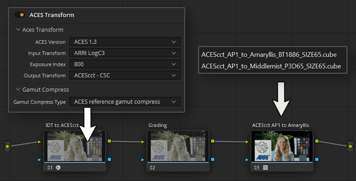Click the ACEScct_AP1_to_Amaryllis_BT1886_SIZE65.cube file name
Screen dimensions: 356x181
269,55
